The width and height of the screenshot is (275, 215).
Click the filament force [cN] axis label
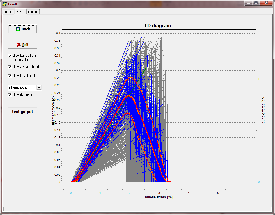[53, 109]
